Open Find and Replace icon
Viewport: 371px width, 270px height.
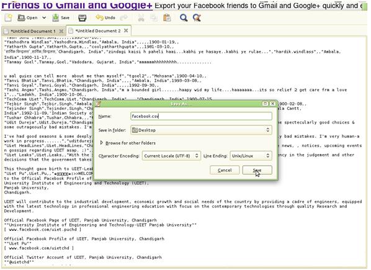coord(197,18)
